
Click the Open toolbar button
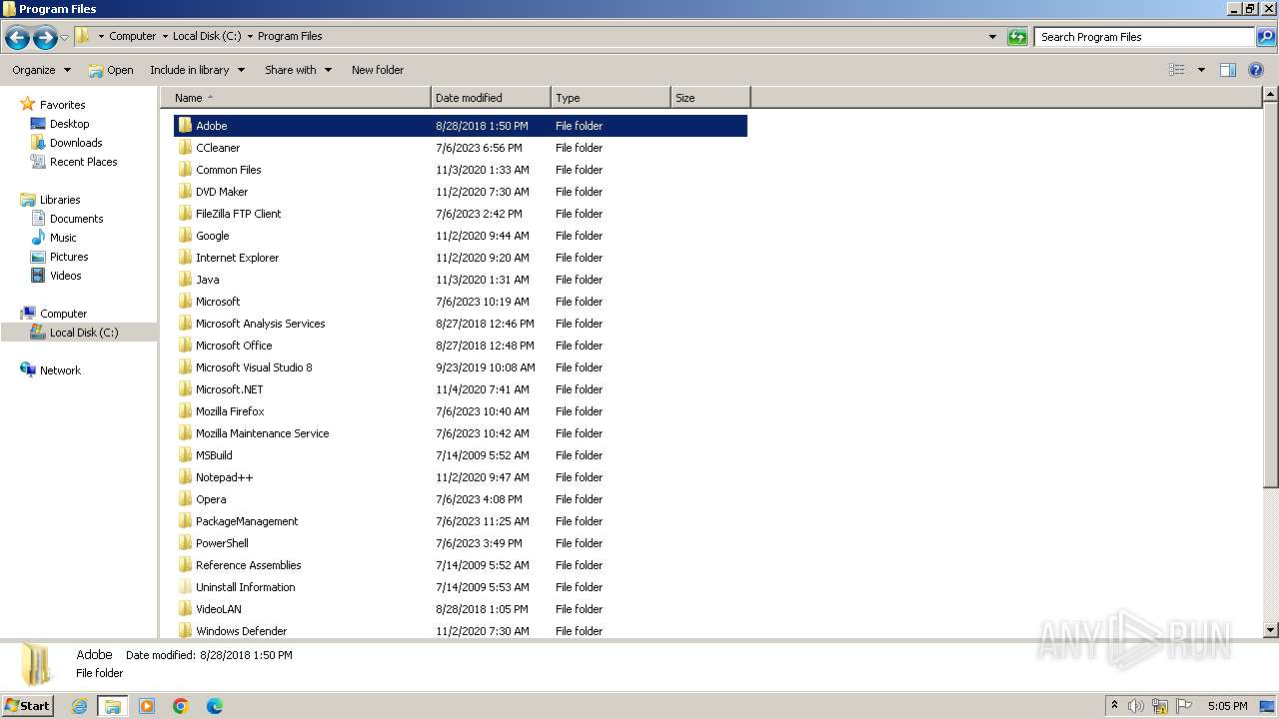[111, 70]
